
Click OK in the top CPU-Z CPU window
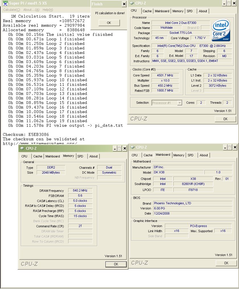225,119
